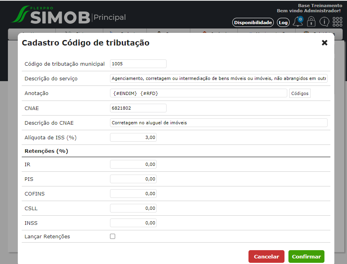Click the Disponibilidade button
Viewport: 347px width, 264px height.
click(253, 23)
